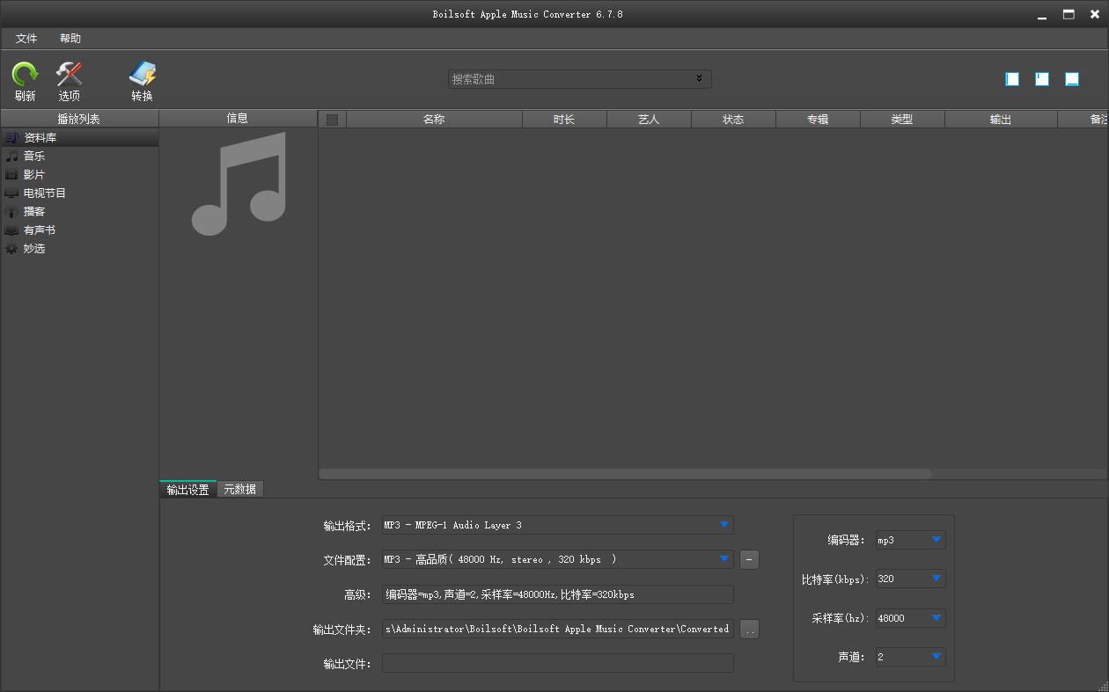Viewport: 1109px width, 692px height.
Task: Click the 输出 column header
Action: [1001, 120]
